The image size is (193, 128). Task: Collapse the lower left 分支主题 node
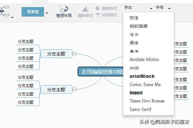75,90
